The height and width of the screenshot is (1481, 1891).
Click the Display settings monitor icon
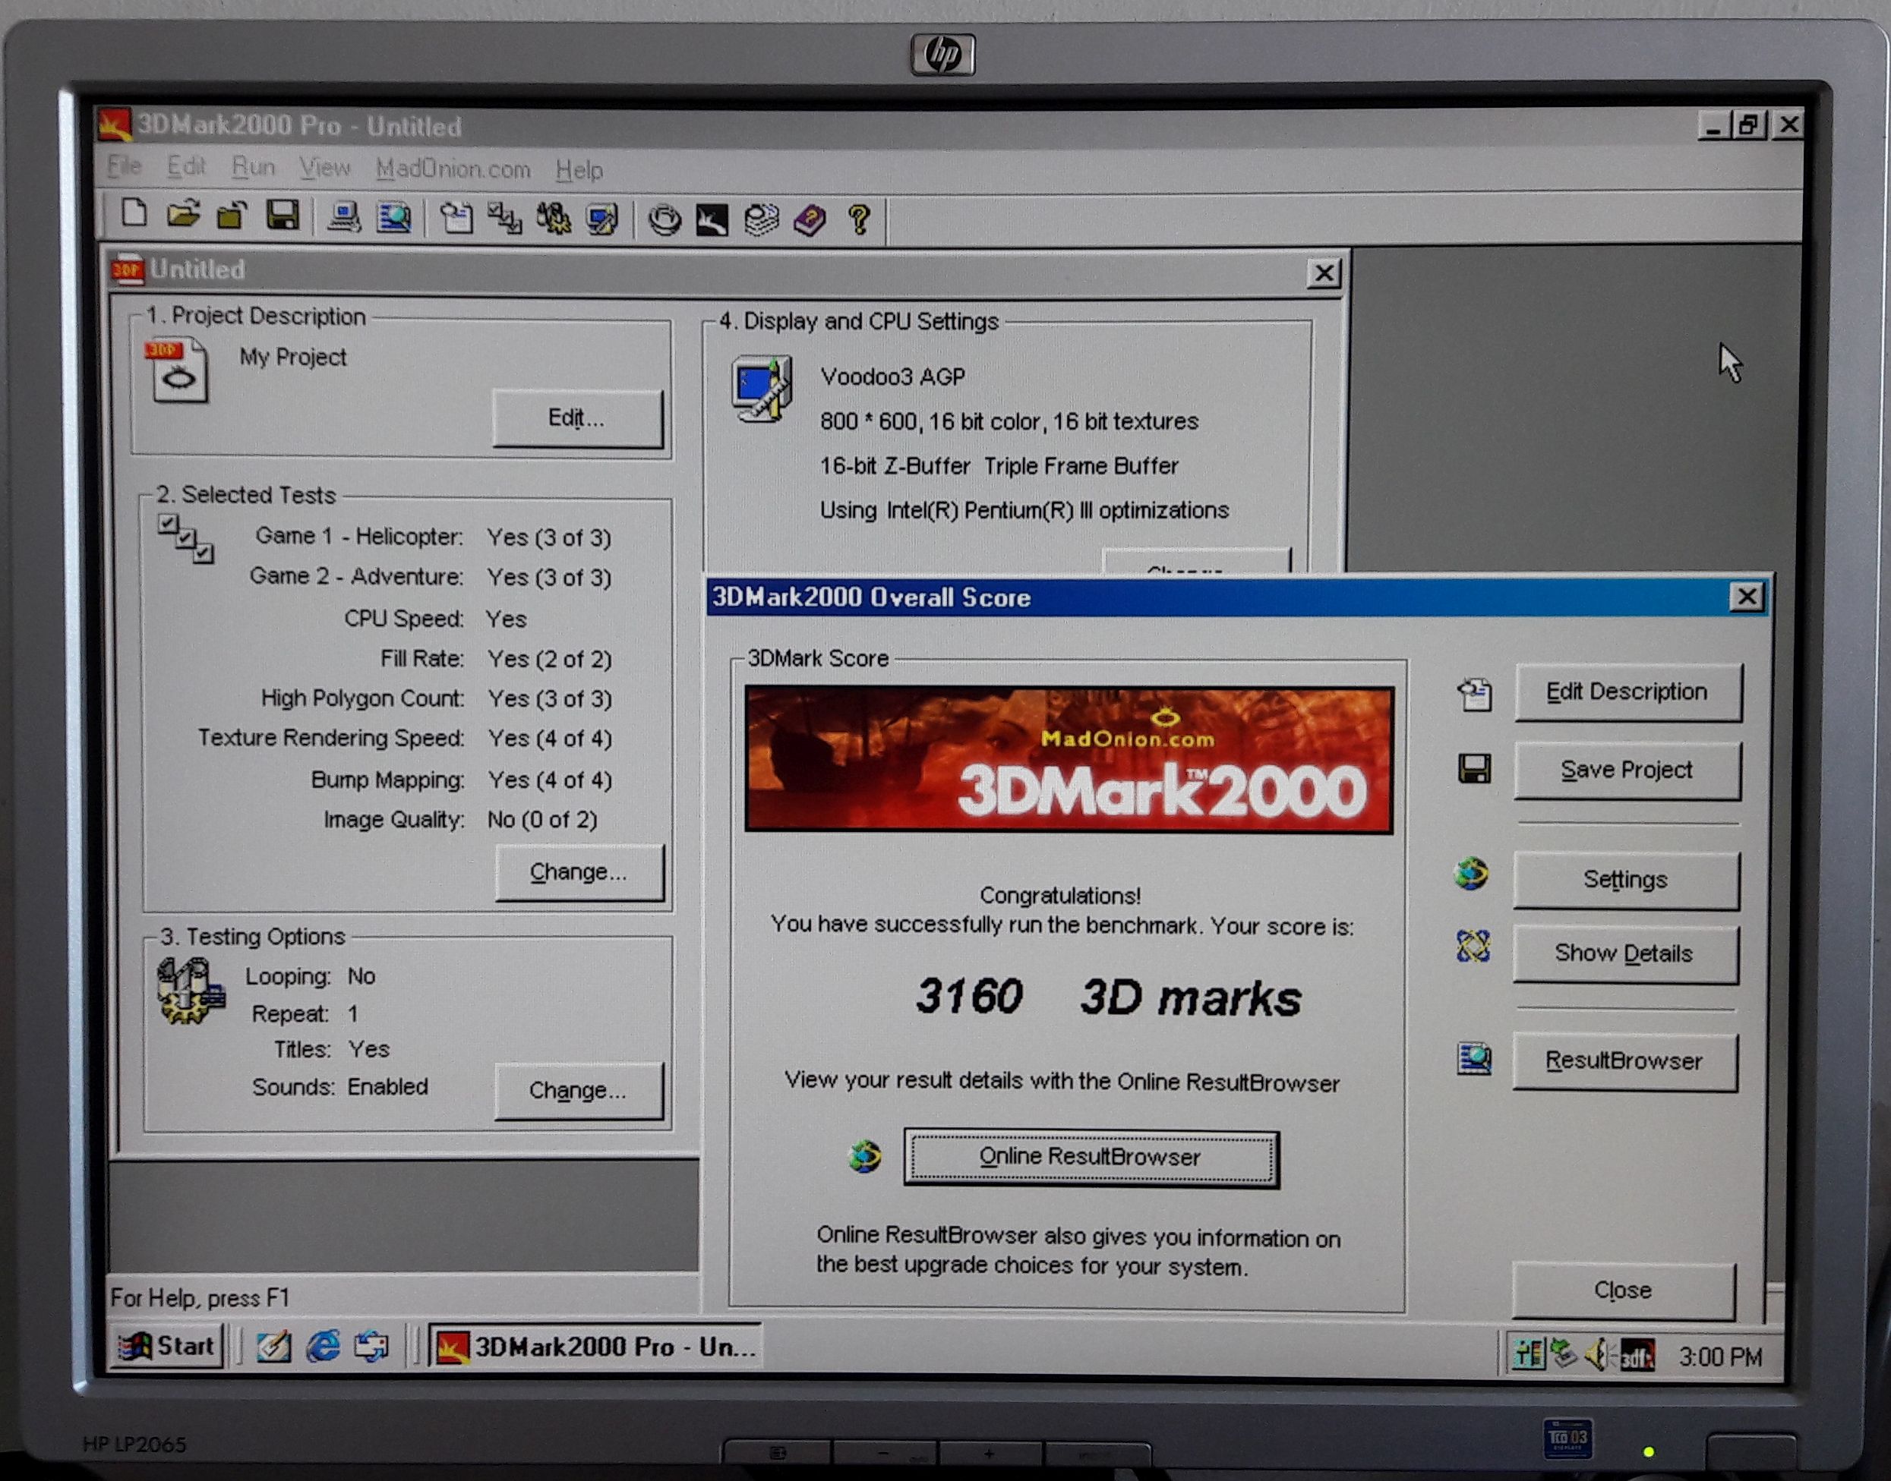(762, 388)
